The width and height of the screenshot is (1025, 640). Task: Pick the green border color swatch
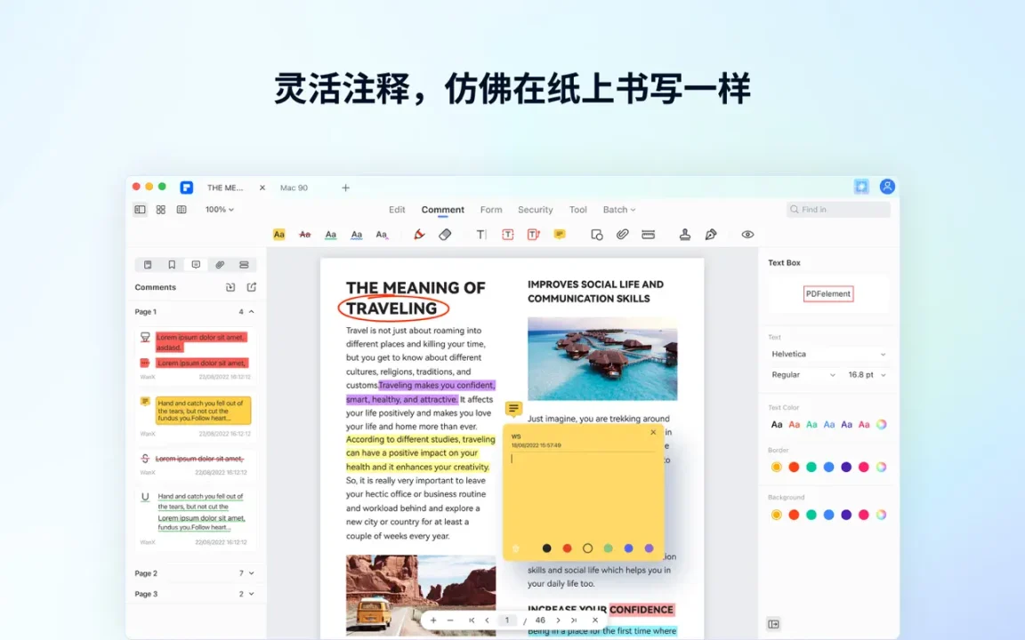coord(811,467)
